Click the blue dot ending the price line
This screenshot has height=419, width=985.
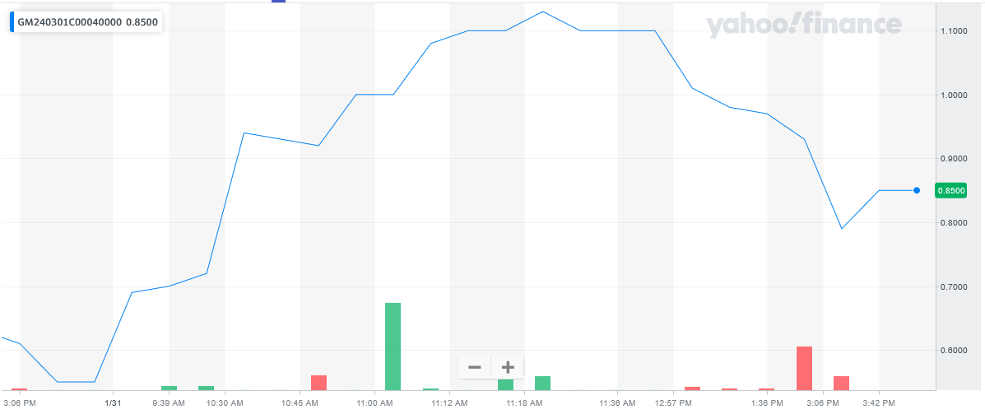(x=916, y=190)
